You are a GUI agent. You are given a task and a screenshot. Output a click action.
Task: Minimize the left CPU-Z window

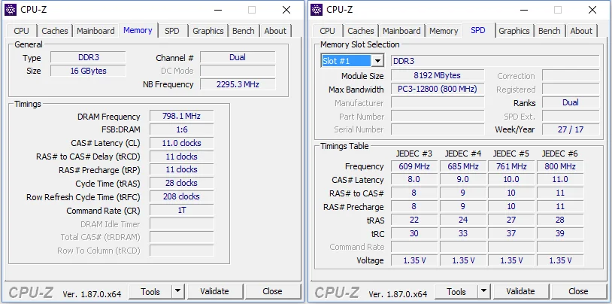coord(218,11)
